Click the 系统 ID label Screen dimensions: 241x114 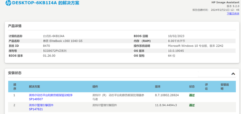tap(14, 46)
